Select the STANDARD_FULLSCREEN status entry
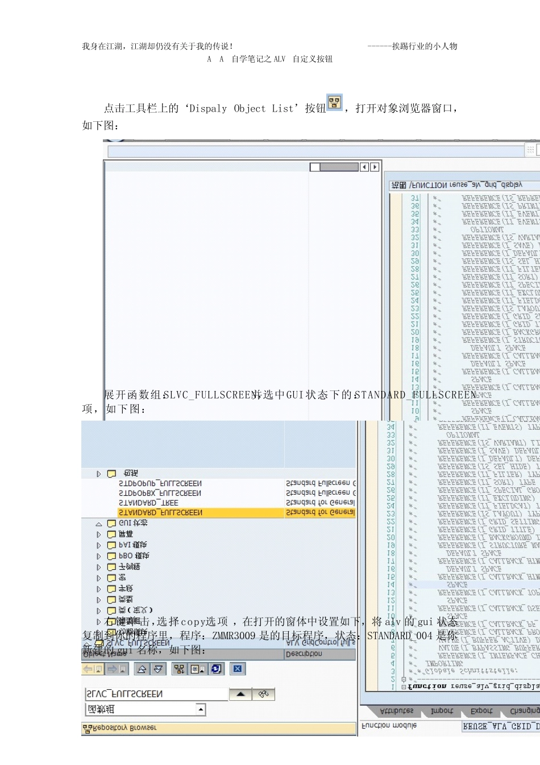 click(x=160, y=513)
